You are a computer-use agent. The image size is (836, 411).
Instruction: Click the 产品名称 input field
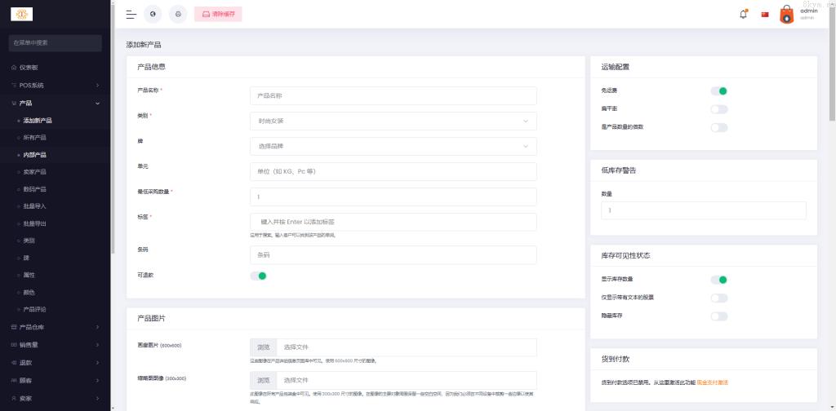(393, 95)
